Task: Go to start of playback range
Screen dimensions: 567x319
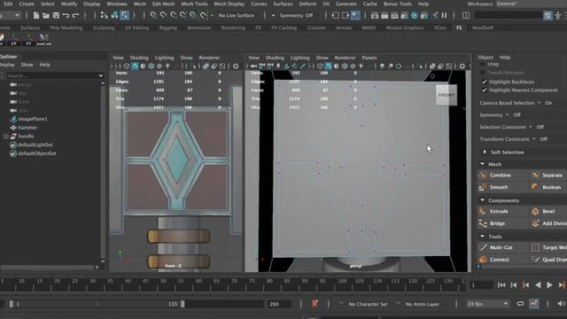Action: (x=501, y=285)
